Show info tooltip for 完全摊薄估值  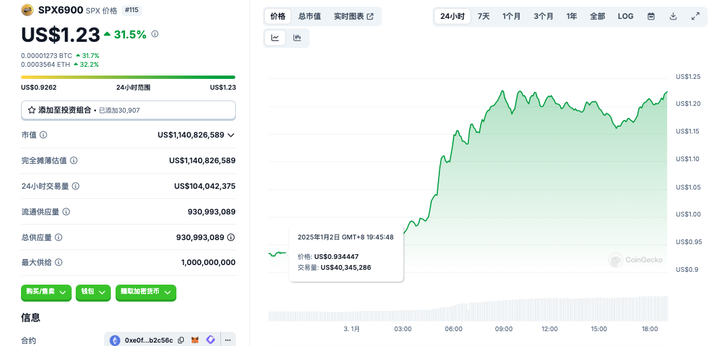pyautogui.click(x=74, y=160)
